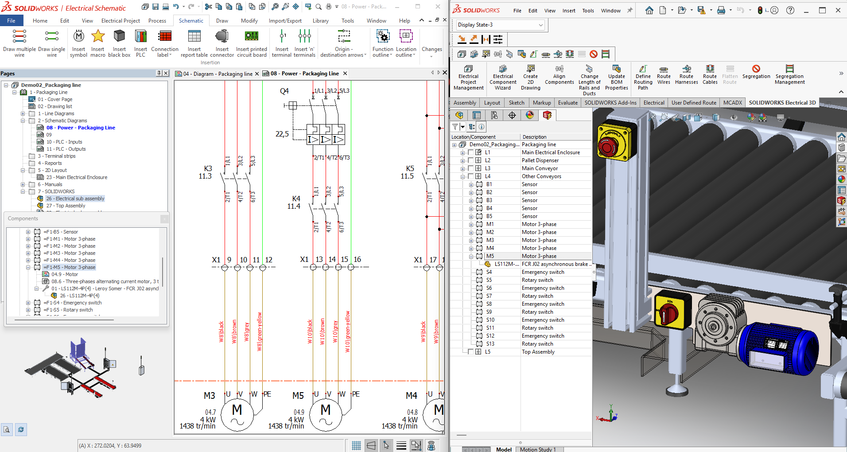Open the 10 - PLC - Inputs page

click(x=64, y=142)
